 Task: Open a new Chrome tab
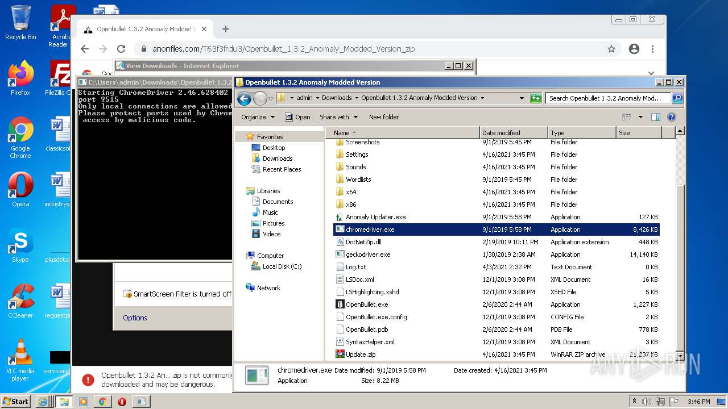click(226, 29)
